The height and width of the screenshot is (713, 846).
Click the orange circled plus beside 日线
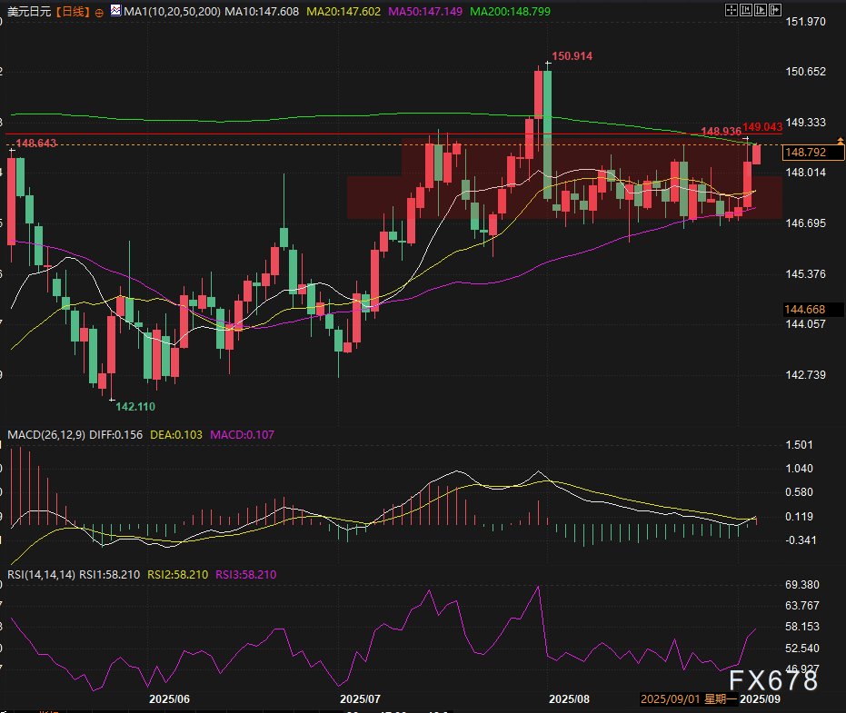(99, 12)
